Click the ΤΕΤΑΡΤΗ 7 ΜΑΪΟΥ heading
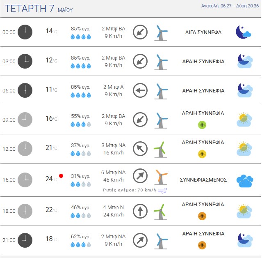262x258 pixels. click(x=39, y=9)
